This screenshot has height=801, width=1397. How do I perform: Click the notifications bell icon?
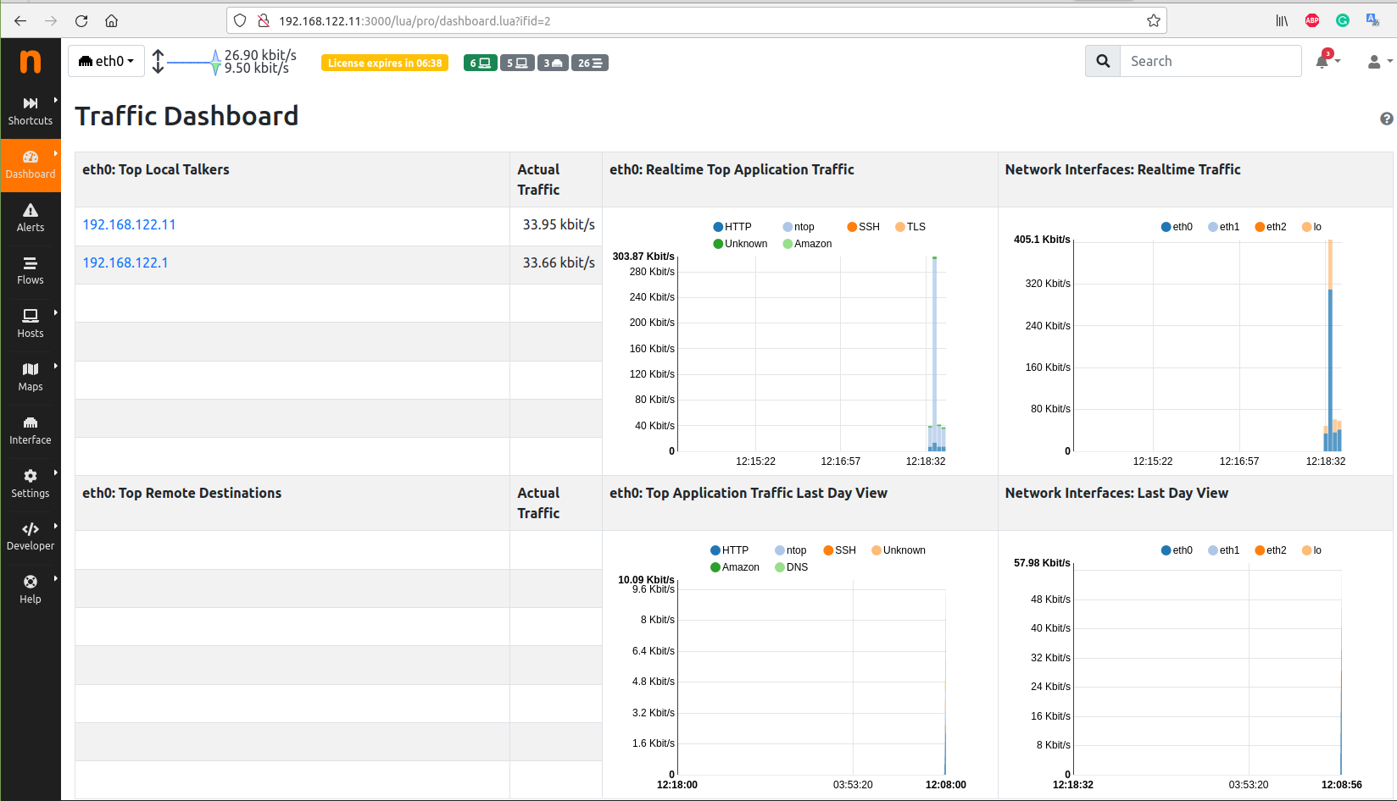tap(1322, 61)
